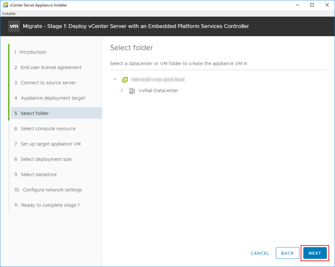This screenshot has height=267, width=335.
Task: Click the installer app icon in title bar
Action: (5, 5)
